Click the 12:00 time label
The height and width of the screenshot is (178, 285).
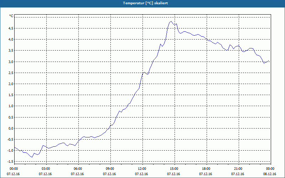(x=142, y=169)
